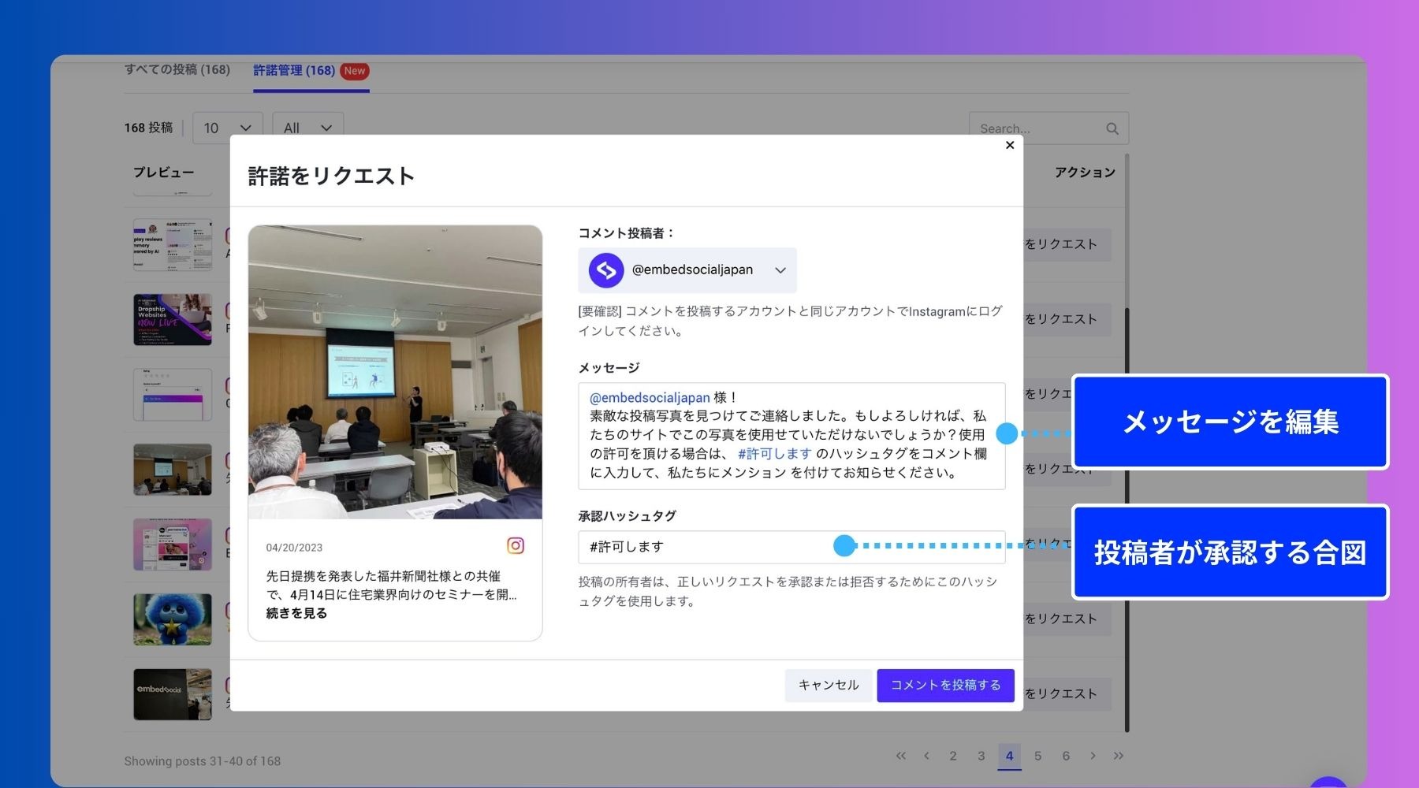Click the New badge on 許諾管理 tab

pos(355,71)
